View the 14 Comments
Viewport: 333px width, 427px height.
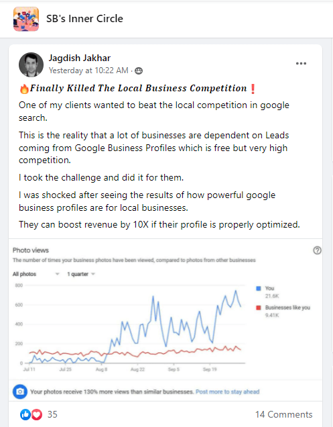[x=284, y=414]
